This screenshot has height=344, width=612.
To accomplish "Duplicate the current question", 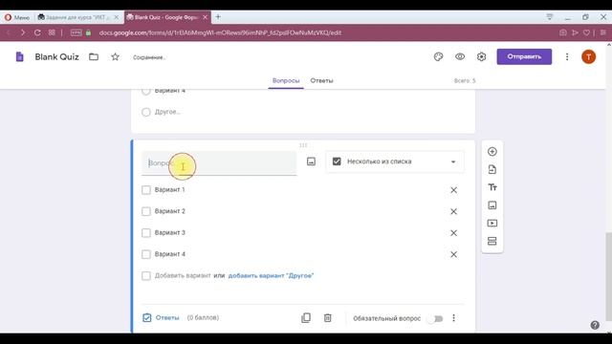I will click(x=306, y=318).
